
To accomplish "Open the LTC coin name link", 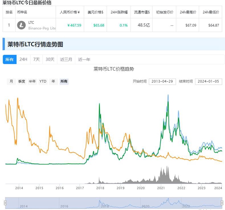I will coord(31,23).
